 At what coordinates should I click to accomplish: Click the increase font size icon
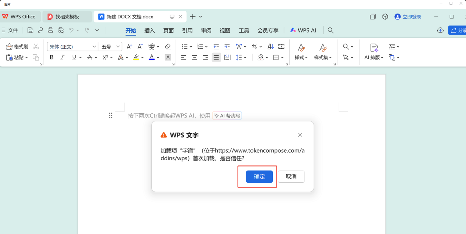pos(129,47)
